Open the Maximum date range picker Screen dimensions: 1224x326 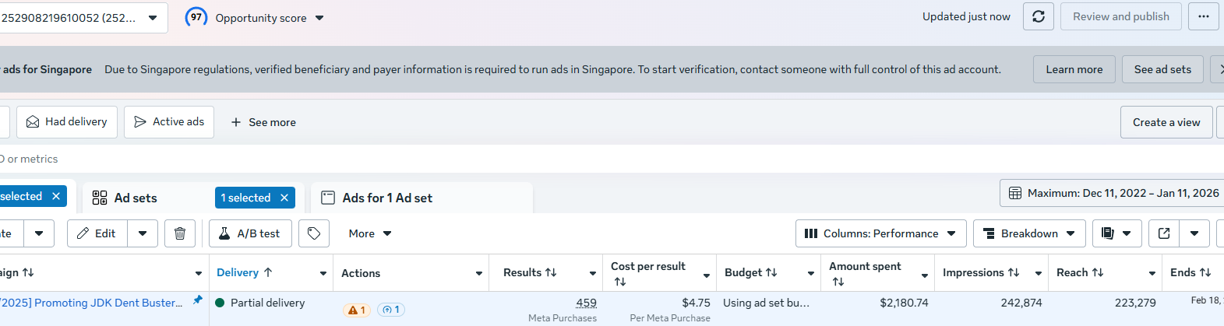pyautogui.click(x=1114, y=193)
